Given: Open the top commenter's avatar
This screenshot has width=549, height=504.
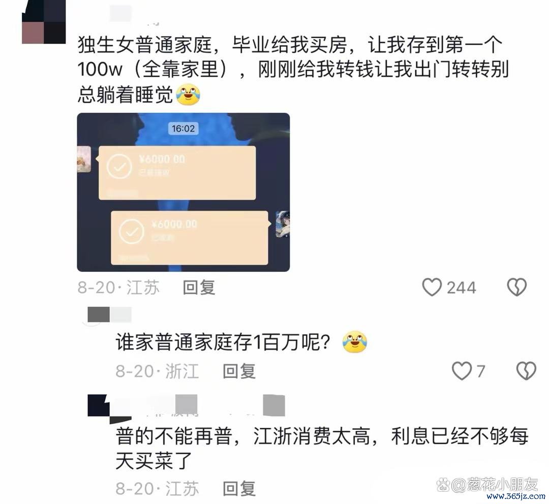Looking at the screenshot, I should click(x=44, y=22).
